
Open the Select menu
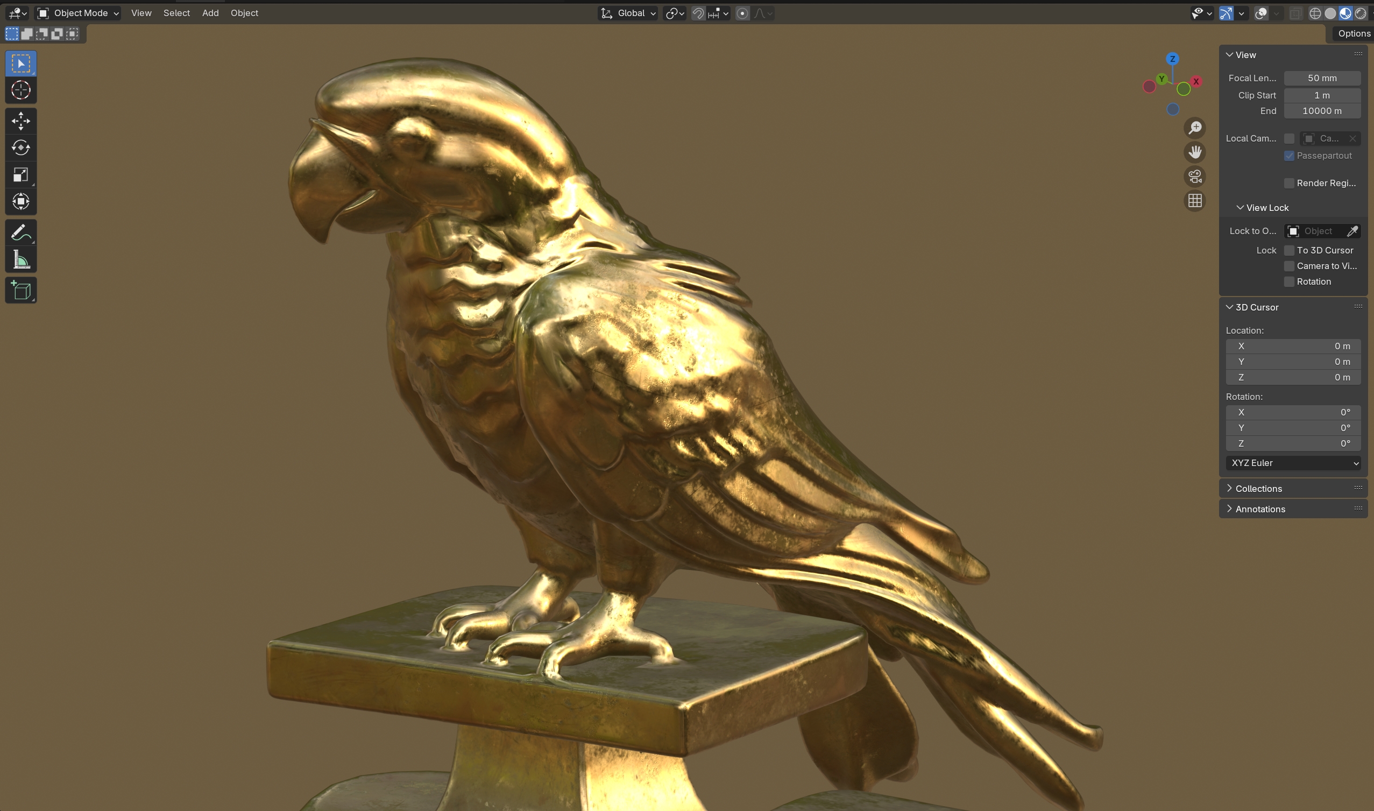[176, 13]
